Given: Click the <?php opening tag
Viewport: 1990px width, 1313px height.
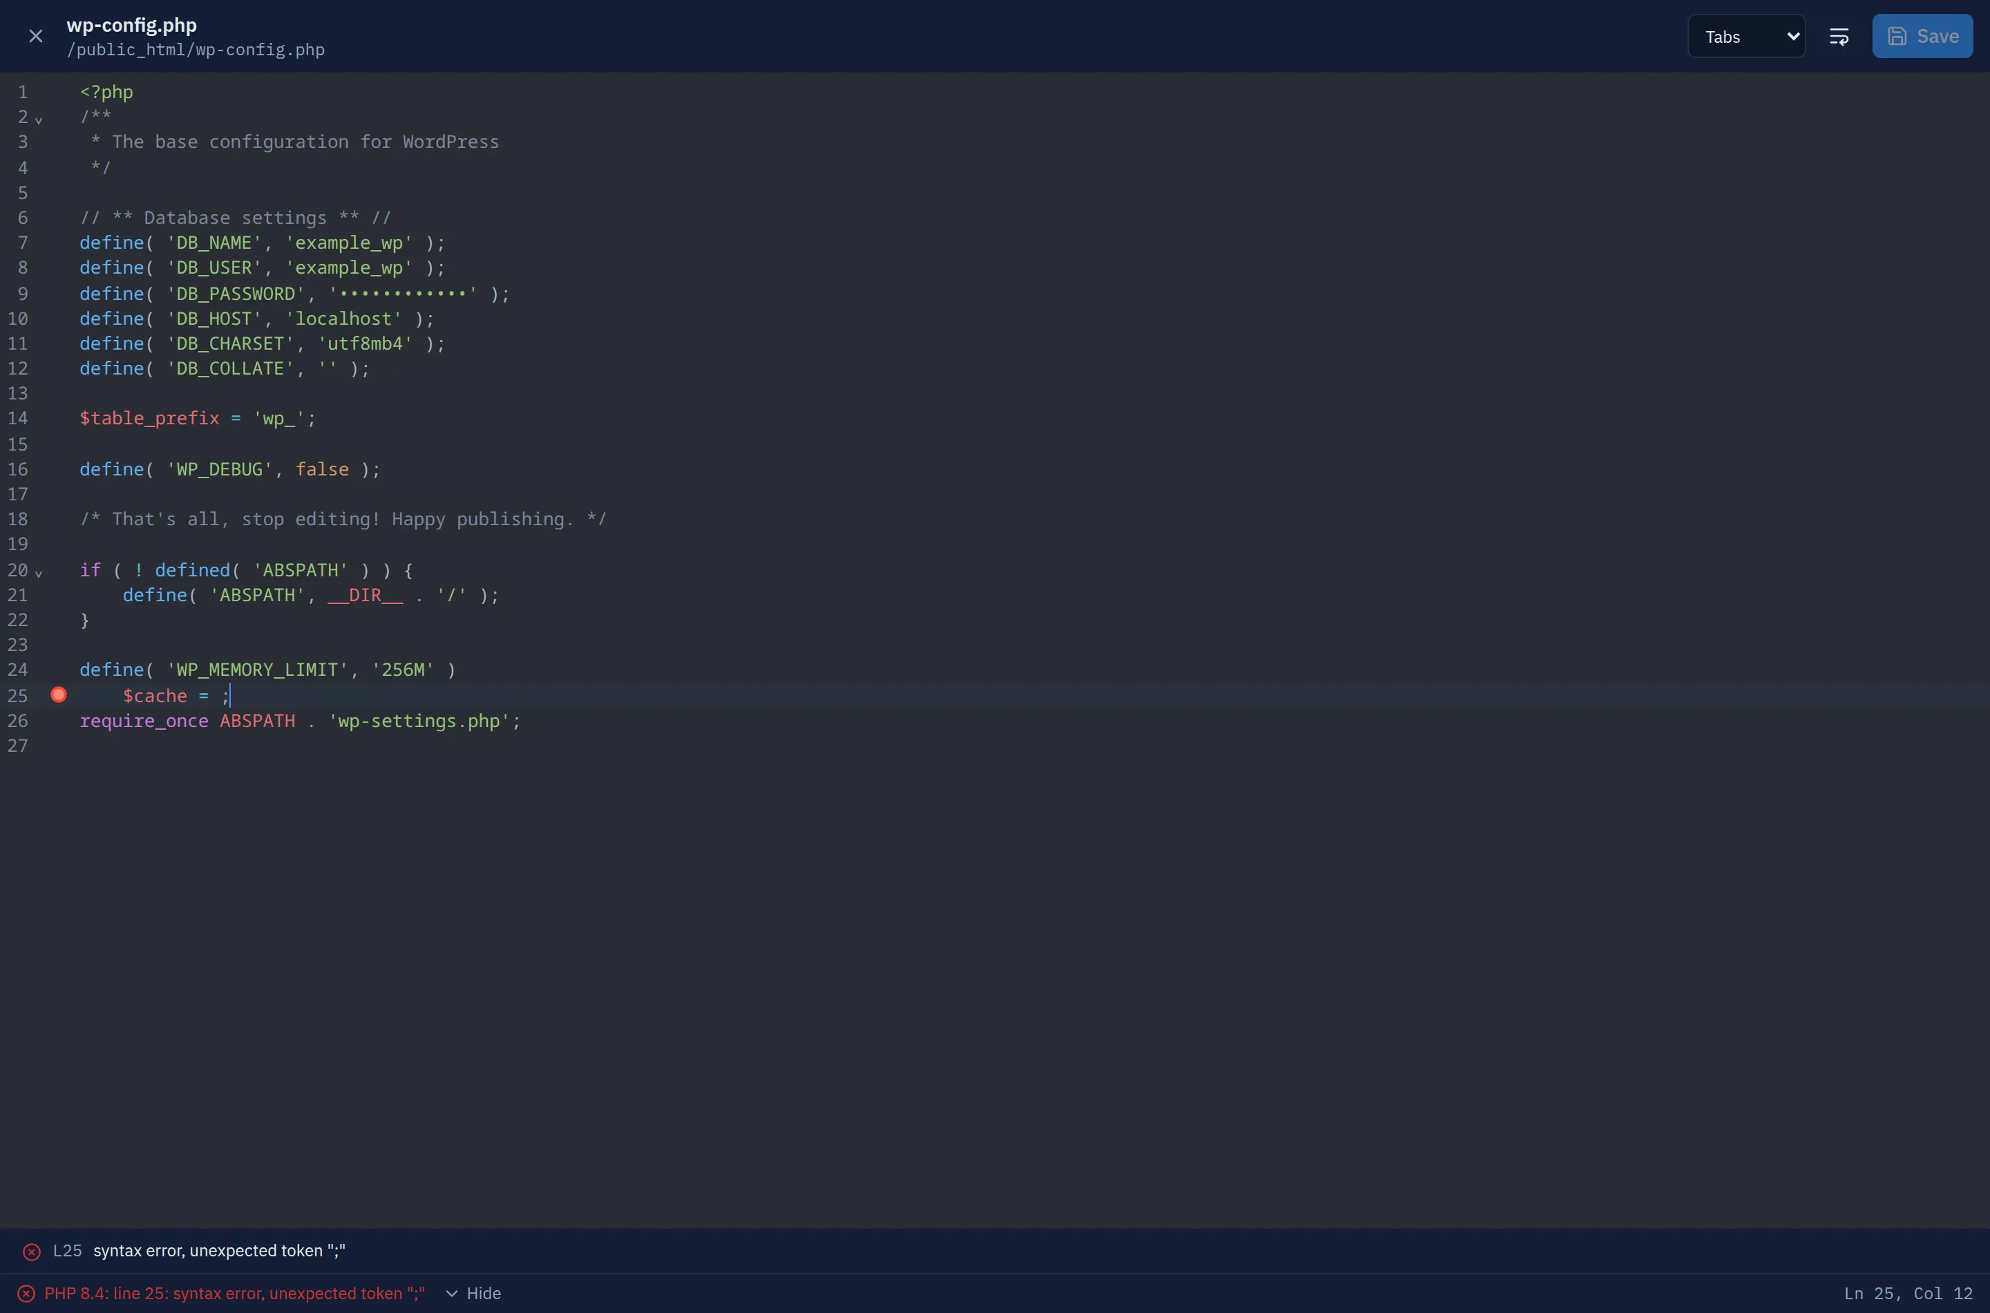Looking at the screenshot, I should pos(106,92).
